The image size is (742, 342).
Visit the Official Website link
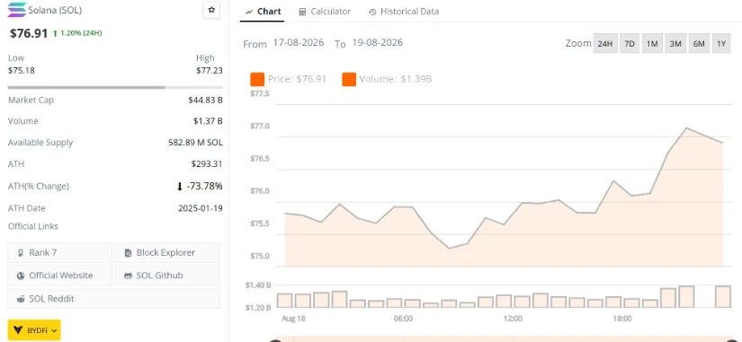click(59, 276)
